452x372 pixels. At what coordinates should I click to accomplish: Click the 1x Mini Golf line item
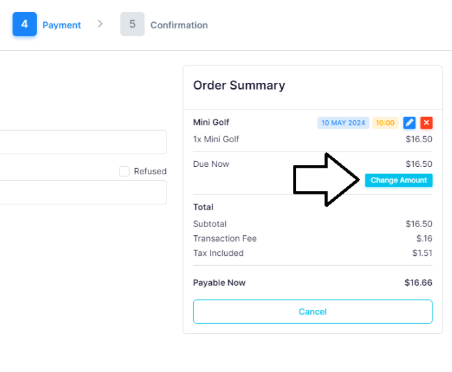tap(313, 140)
